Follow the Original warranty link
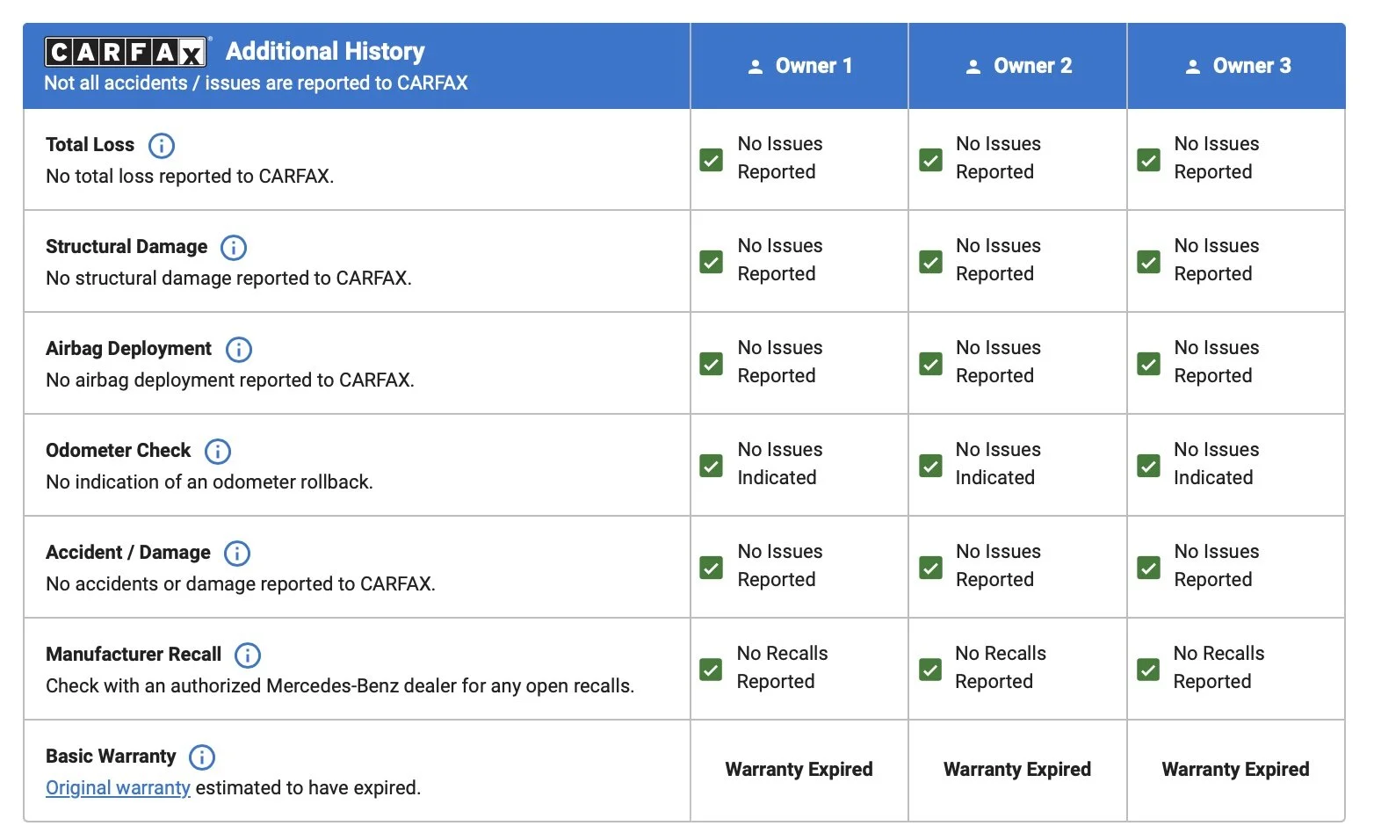This screenshot has width=1374, height=833. click(118, 788)
